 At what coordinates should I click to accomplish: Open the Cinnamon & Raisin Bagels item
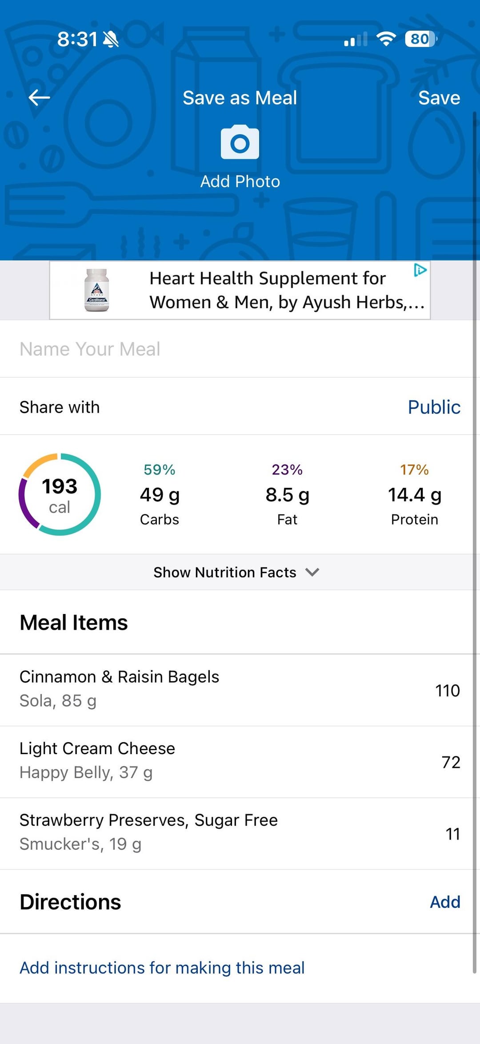point(240,690)
